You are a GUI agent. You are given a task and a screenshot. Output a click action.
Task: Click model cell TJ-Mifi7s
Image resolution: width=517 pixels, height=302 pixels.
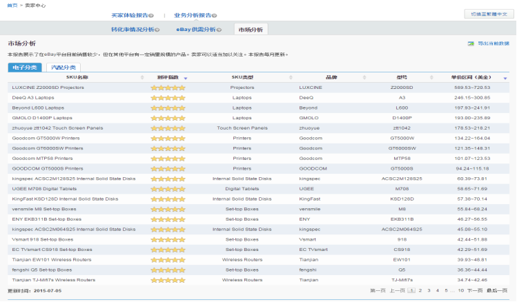(x=402, y=280)
